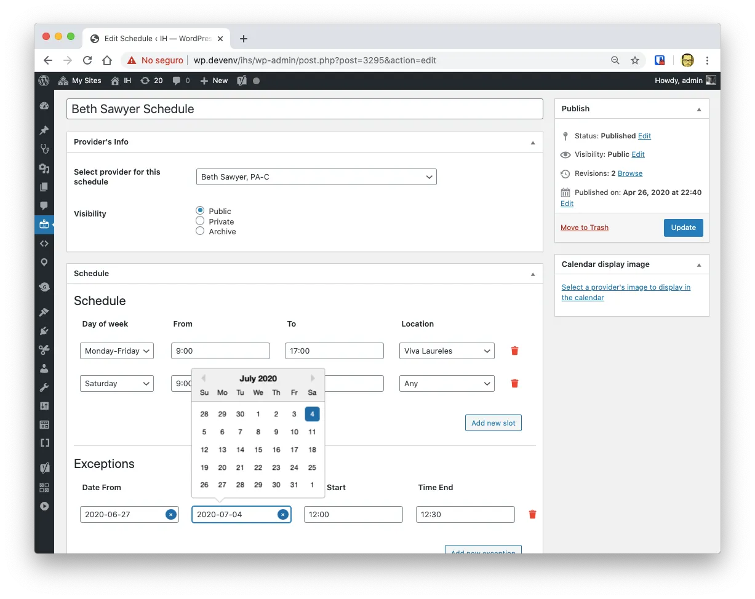The width and height of the screenshot is (755, 599).
Task: Go to previous month in calendar
Action: pos(203,378)
